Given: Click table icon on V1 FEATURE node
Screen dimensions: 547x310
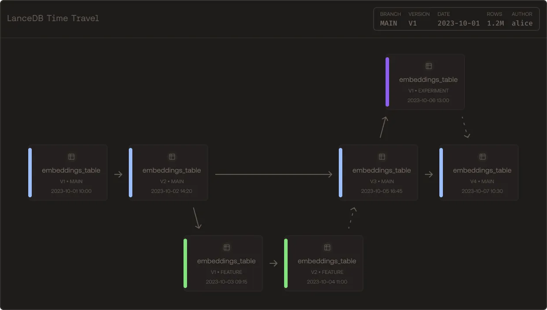Looking at the screenshot, I should pyautogui.click(x=227, y=247).
